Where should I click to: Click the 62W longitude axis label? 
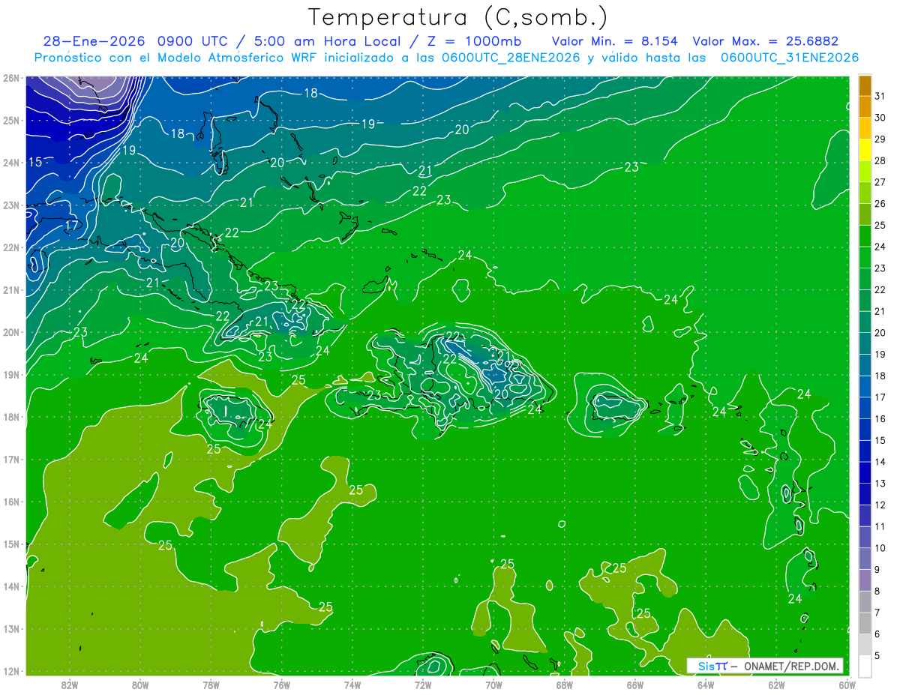pyautogui.click(x=776, y=685)
